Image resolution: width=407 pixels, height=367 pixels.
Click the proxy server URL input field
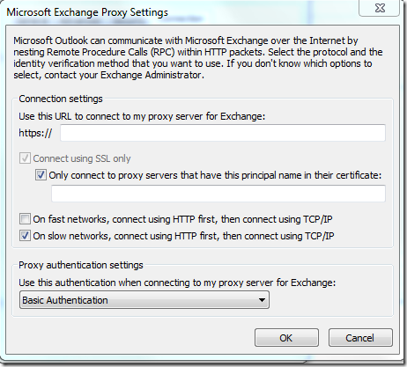click(223, 133)
